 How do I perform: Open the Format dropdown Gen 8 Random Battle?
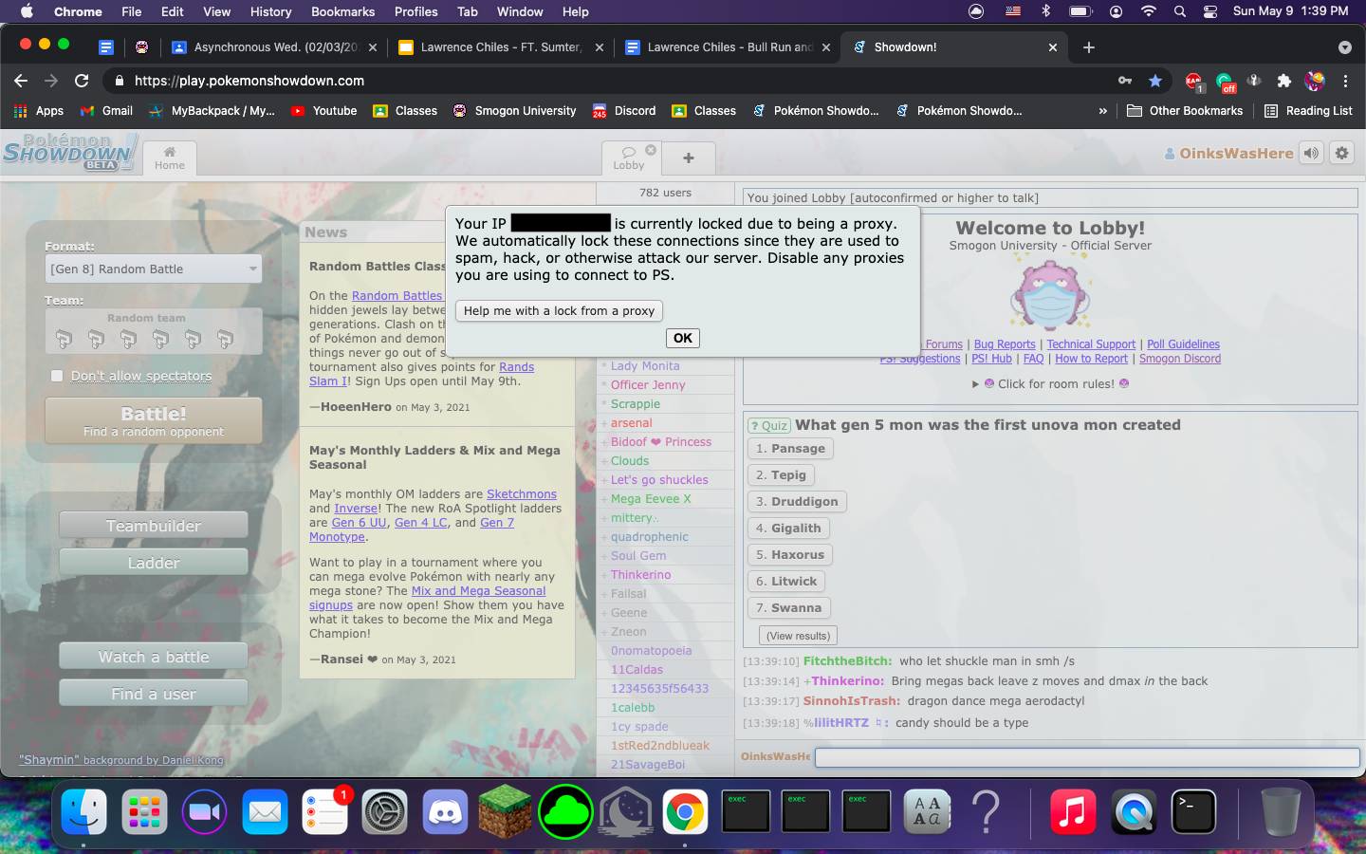pyautogui.click(x=154, y=269)
